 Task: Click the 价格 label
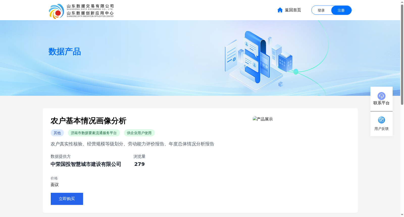coord(54,178)
